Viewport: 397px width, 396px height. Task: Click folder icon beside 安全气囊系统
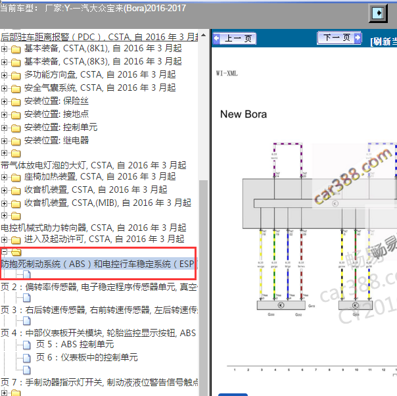(16, 88)
